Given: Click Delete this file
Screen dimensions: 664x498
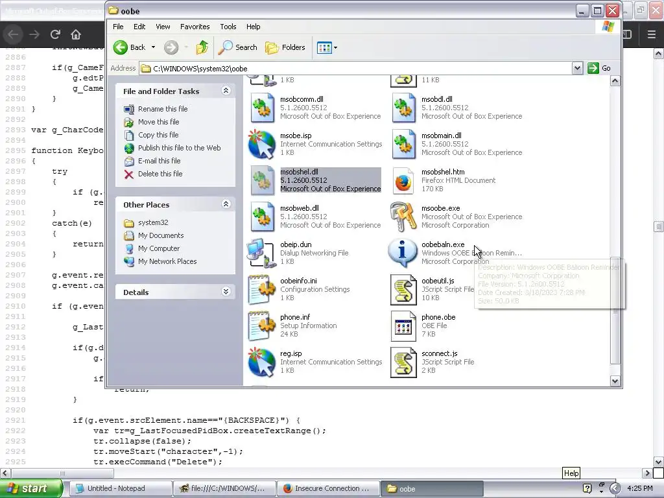Looking at the screenshot, I should [160, 174].
